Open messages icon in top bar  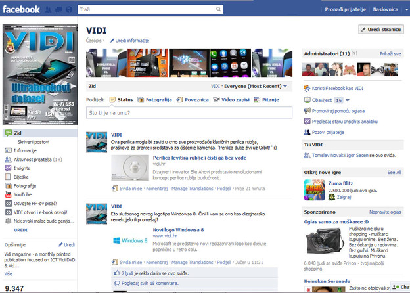(58, 10)
